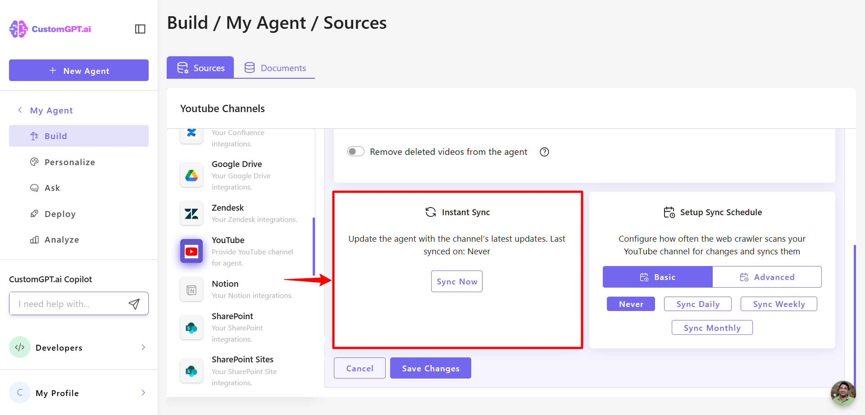Select the Sync Monthly option
The width and height of the screenshot is (865, 415).
click(712, 328)
